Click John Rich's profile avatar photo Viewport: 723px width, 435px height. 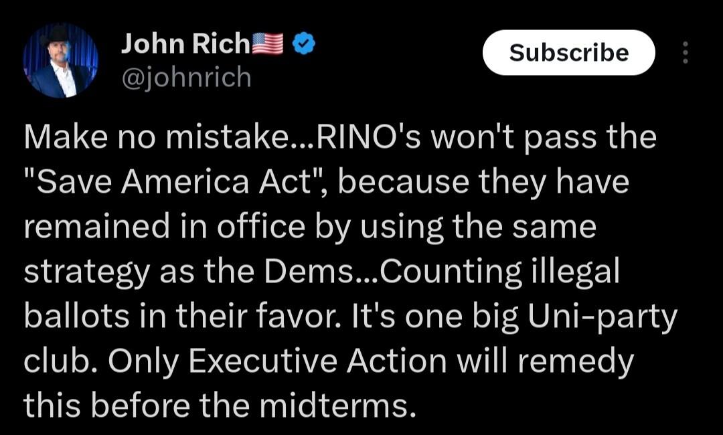tap(61, 61)
